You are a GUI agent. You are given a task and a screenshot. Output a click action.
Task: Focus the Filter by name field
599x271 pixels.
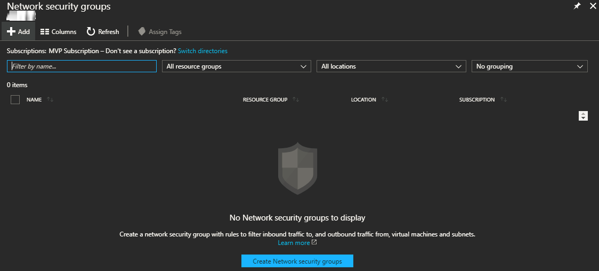point(82,66)
